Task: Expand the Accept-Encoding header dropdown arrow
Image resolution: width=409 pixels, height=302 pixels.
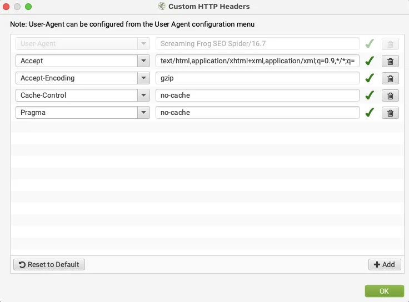Action: click(143, 78)
